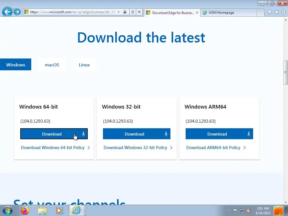Go back using the browser back arrow
The image size is (288, 216).
(x=7, y=12)
